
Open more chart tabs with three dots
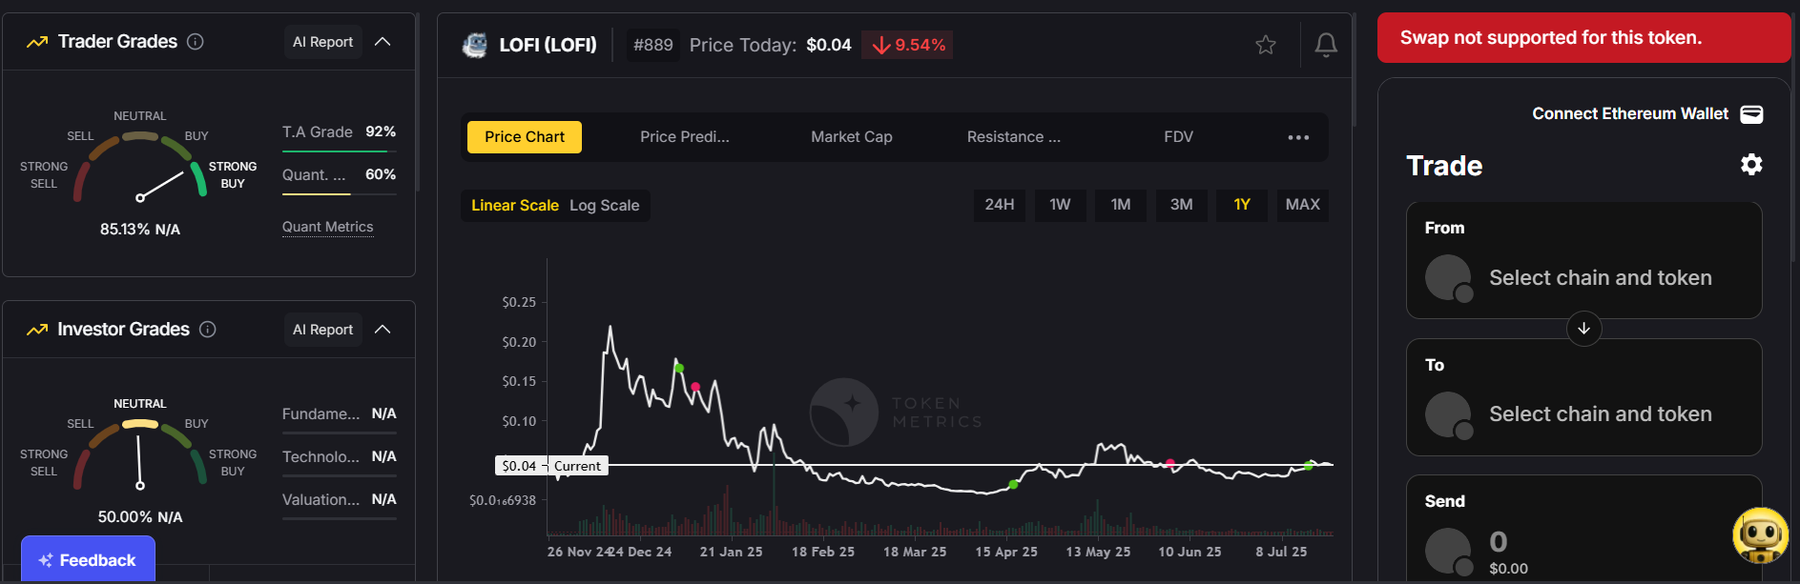click(1298, 137)
